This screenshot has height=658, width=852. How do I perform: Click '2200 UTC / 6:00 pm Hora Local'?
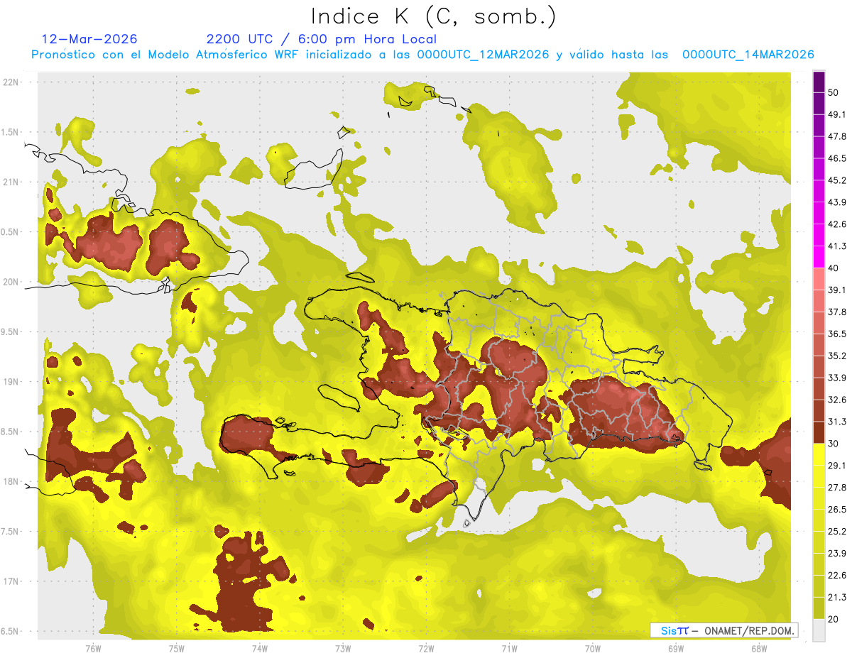coord(321,39)
